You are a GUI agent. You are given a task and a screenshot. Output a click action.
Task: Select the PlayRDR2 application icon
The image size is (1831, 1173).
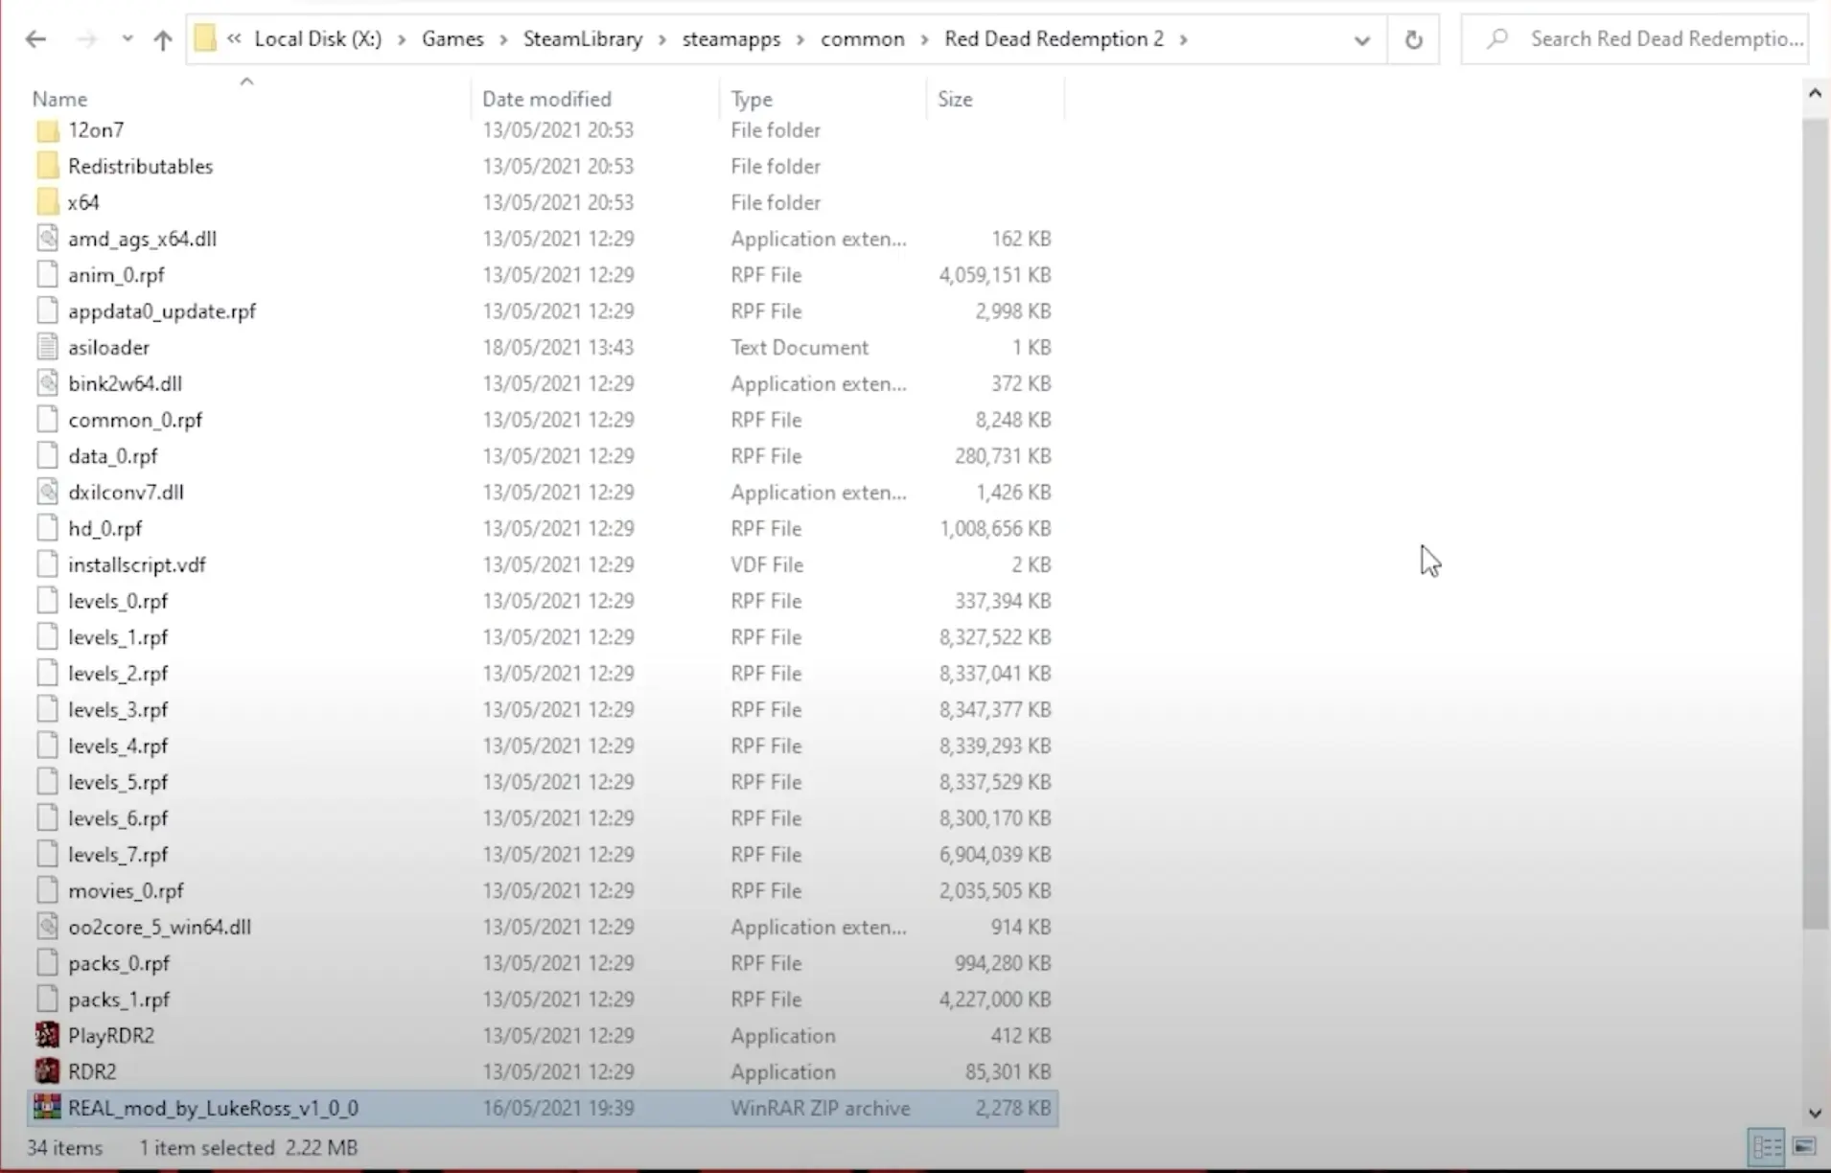click(47, 1035)
